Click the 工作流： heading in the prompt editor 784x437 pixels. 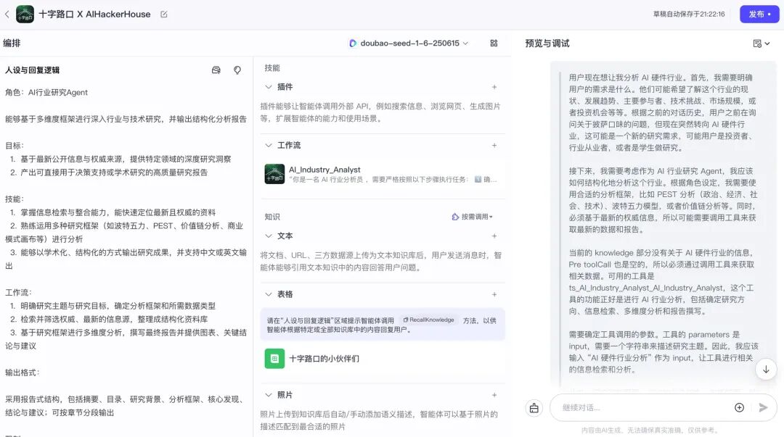point(18,293)
